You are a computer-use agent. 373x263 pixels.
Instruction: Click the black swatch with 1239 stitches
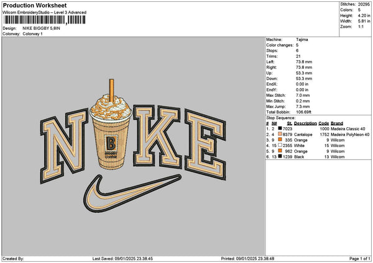280,157
